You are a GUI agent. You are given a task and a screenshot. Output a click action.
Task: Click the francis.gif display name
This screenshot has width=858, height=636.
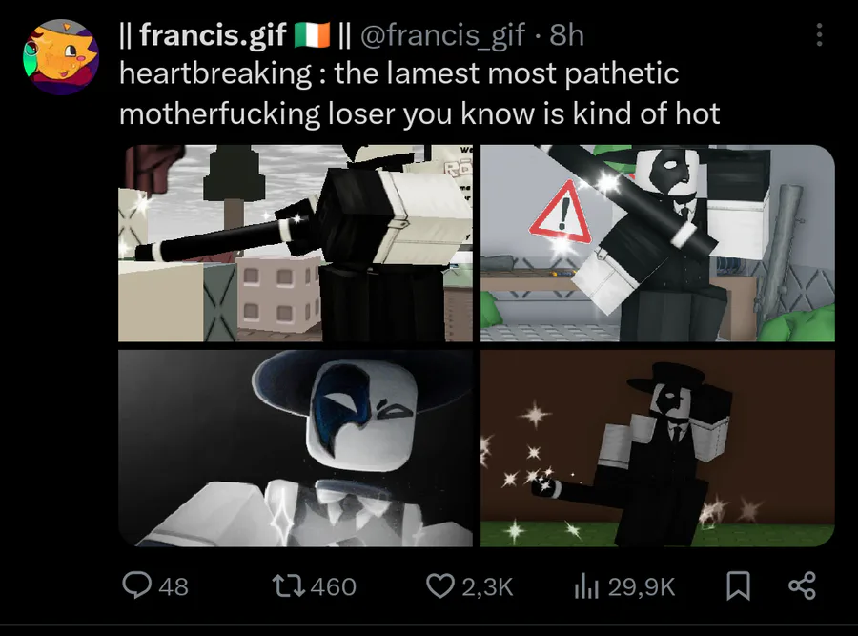214,35
